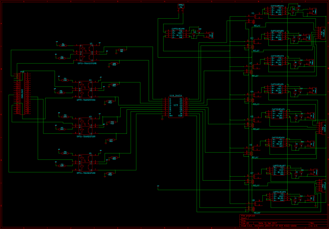The width and height of the screenshot is (329, 229).
Task: Click the Date field in title block
Action: click(x=268, y=223)
